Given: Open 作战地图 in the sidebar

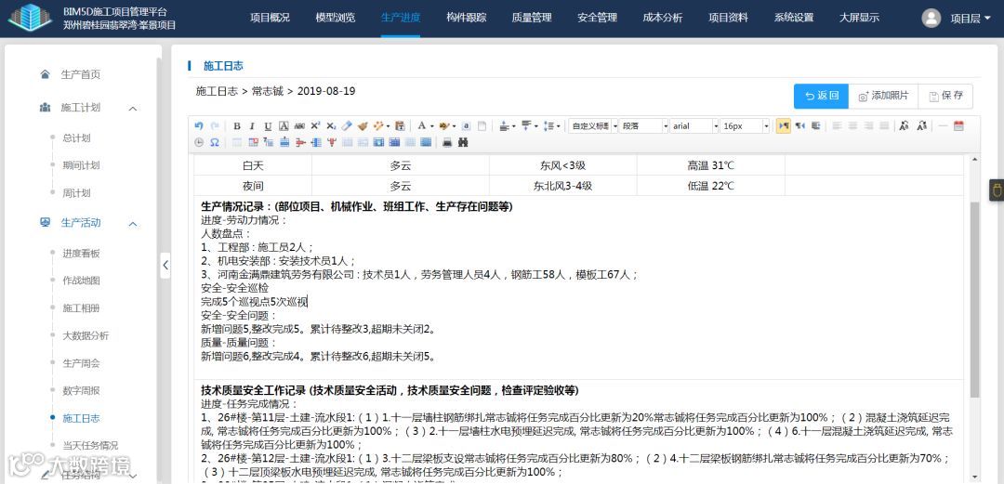Looking at the screenshot, I should click(81, 281).
